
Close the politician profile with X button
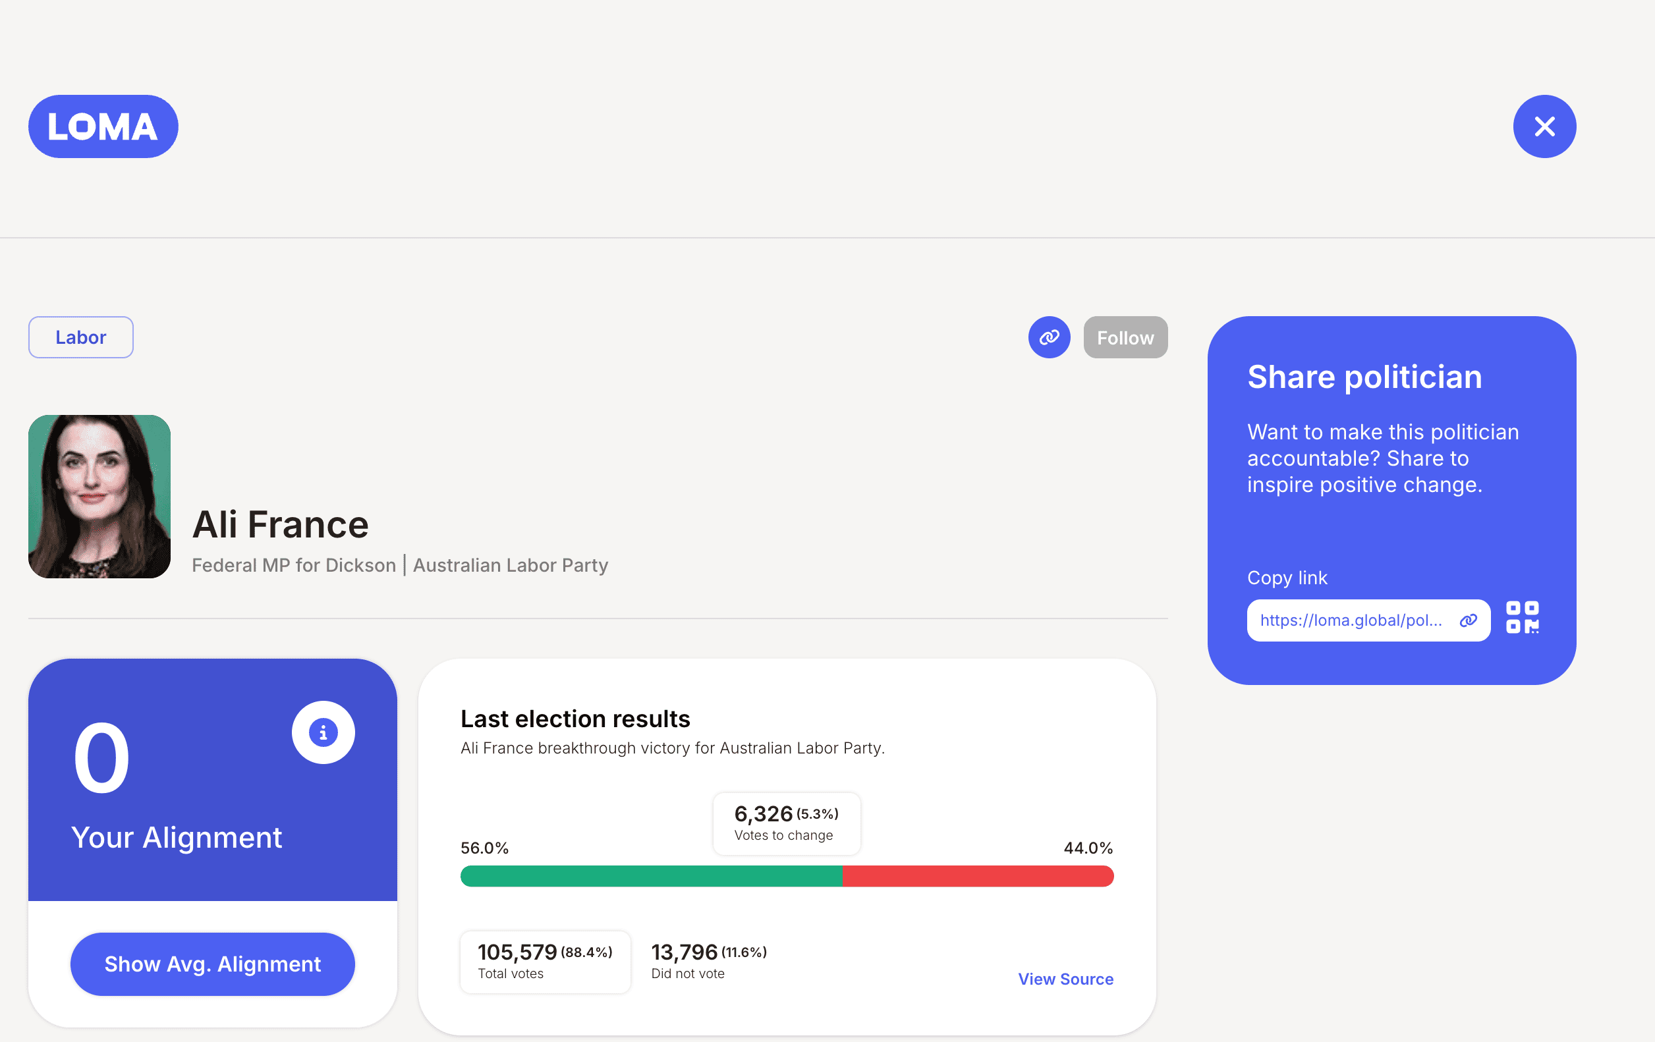(1544, 126)
